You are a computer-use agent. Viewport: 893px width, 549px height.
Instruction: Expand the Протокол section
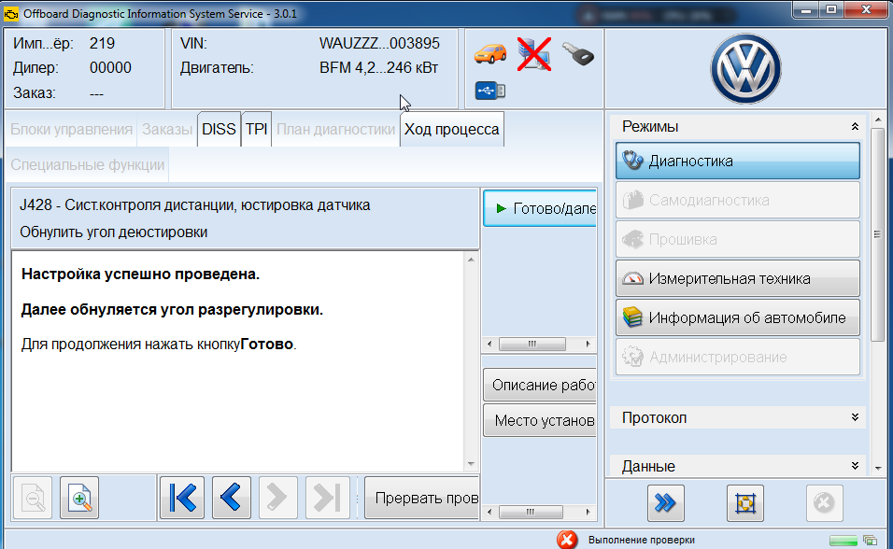point(854,417)
